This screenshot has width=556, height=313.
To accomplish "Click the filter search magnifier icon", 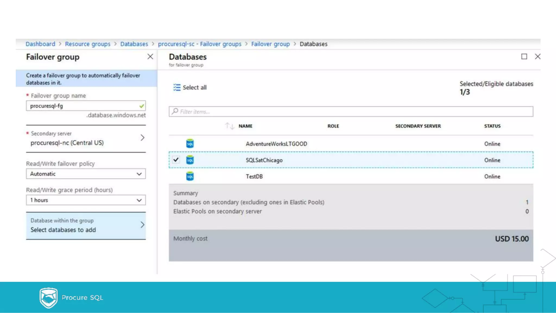I will [x=175, y=111].
